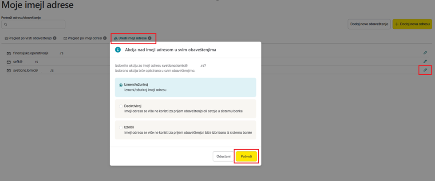Cancel the dialog with Odustani
This screenshot has height=181, width=435.
[x=223, y=156]
